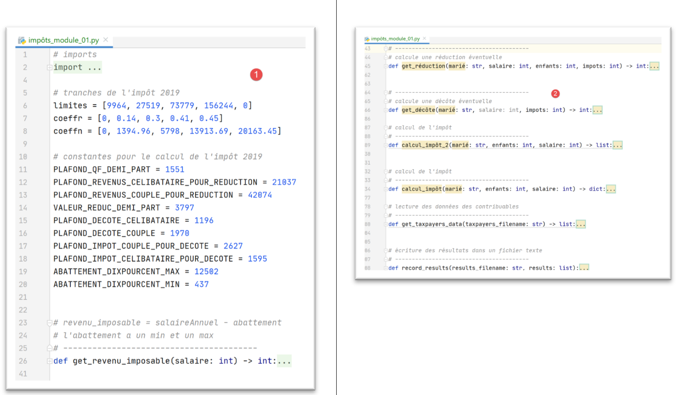Click the folded ellipsis after get_taxpayers_data definition
678x395 pixels.
coord(581,224)
